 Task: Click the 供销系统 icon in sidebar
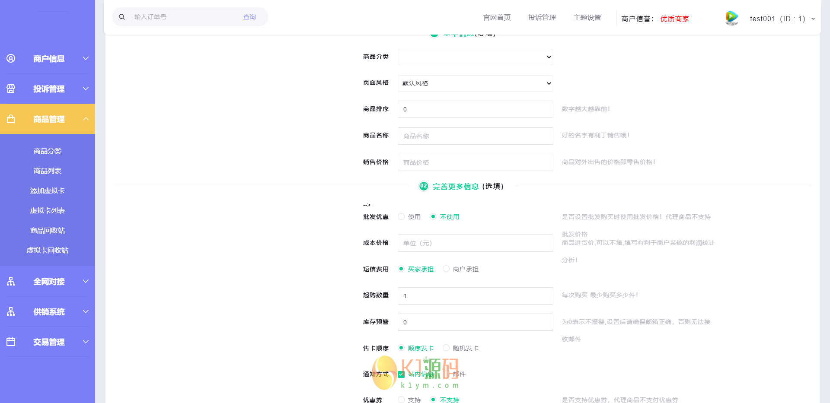click(11, 311)
